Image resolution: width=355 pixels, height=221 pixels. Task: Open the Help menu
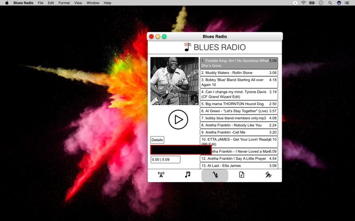pos(107,3)
